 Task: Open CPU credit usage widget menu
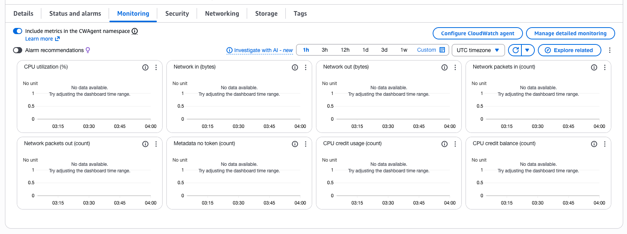tap(455, 144)
